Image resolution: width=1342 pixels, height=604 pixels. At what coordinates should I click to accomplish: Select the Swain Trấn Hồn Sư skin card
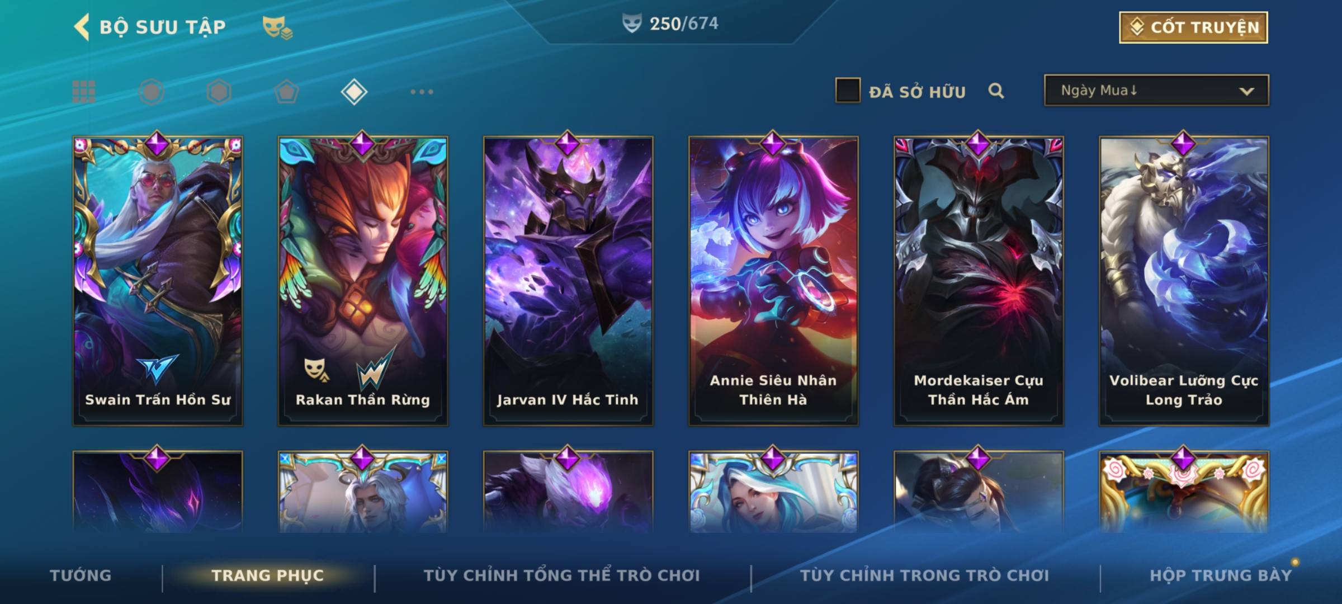click(x=158, y=281)
